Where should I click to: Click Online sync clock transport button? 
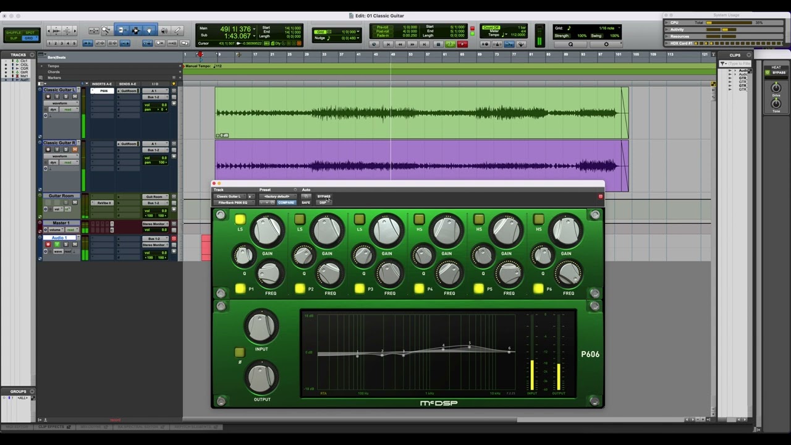(373, 44)
